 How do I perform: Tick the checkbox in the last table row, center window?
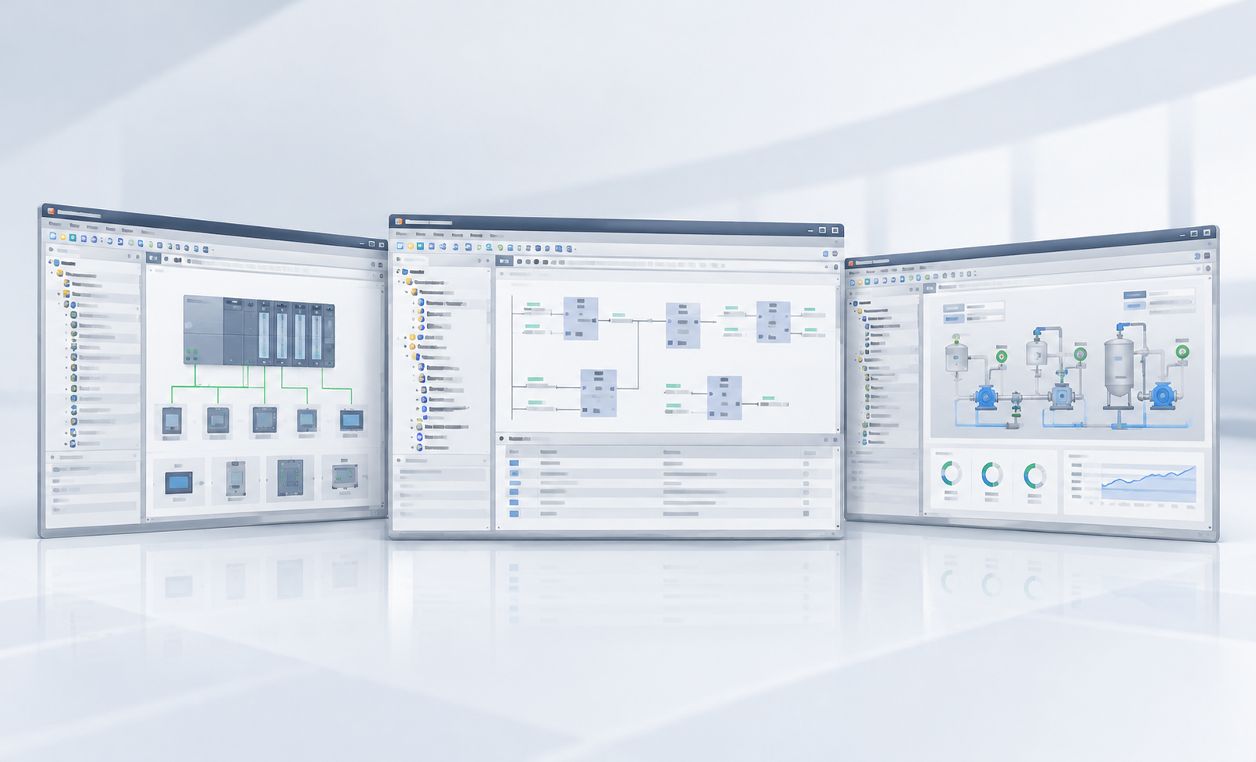tap(806, 513)
